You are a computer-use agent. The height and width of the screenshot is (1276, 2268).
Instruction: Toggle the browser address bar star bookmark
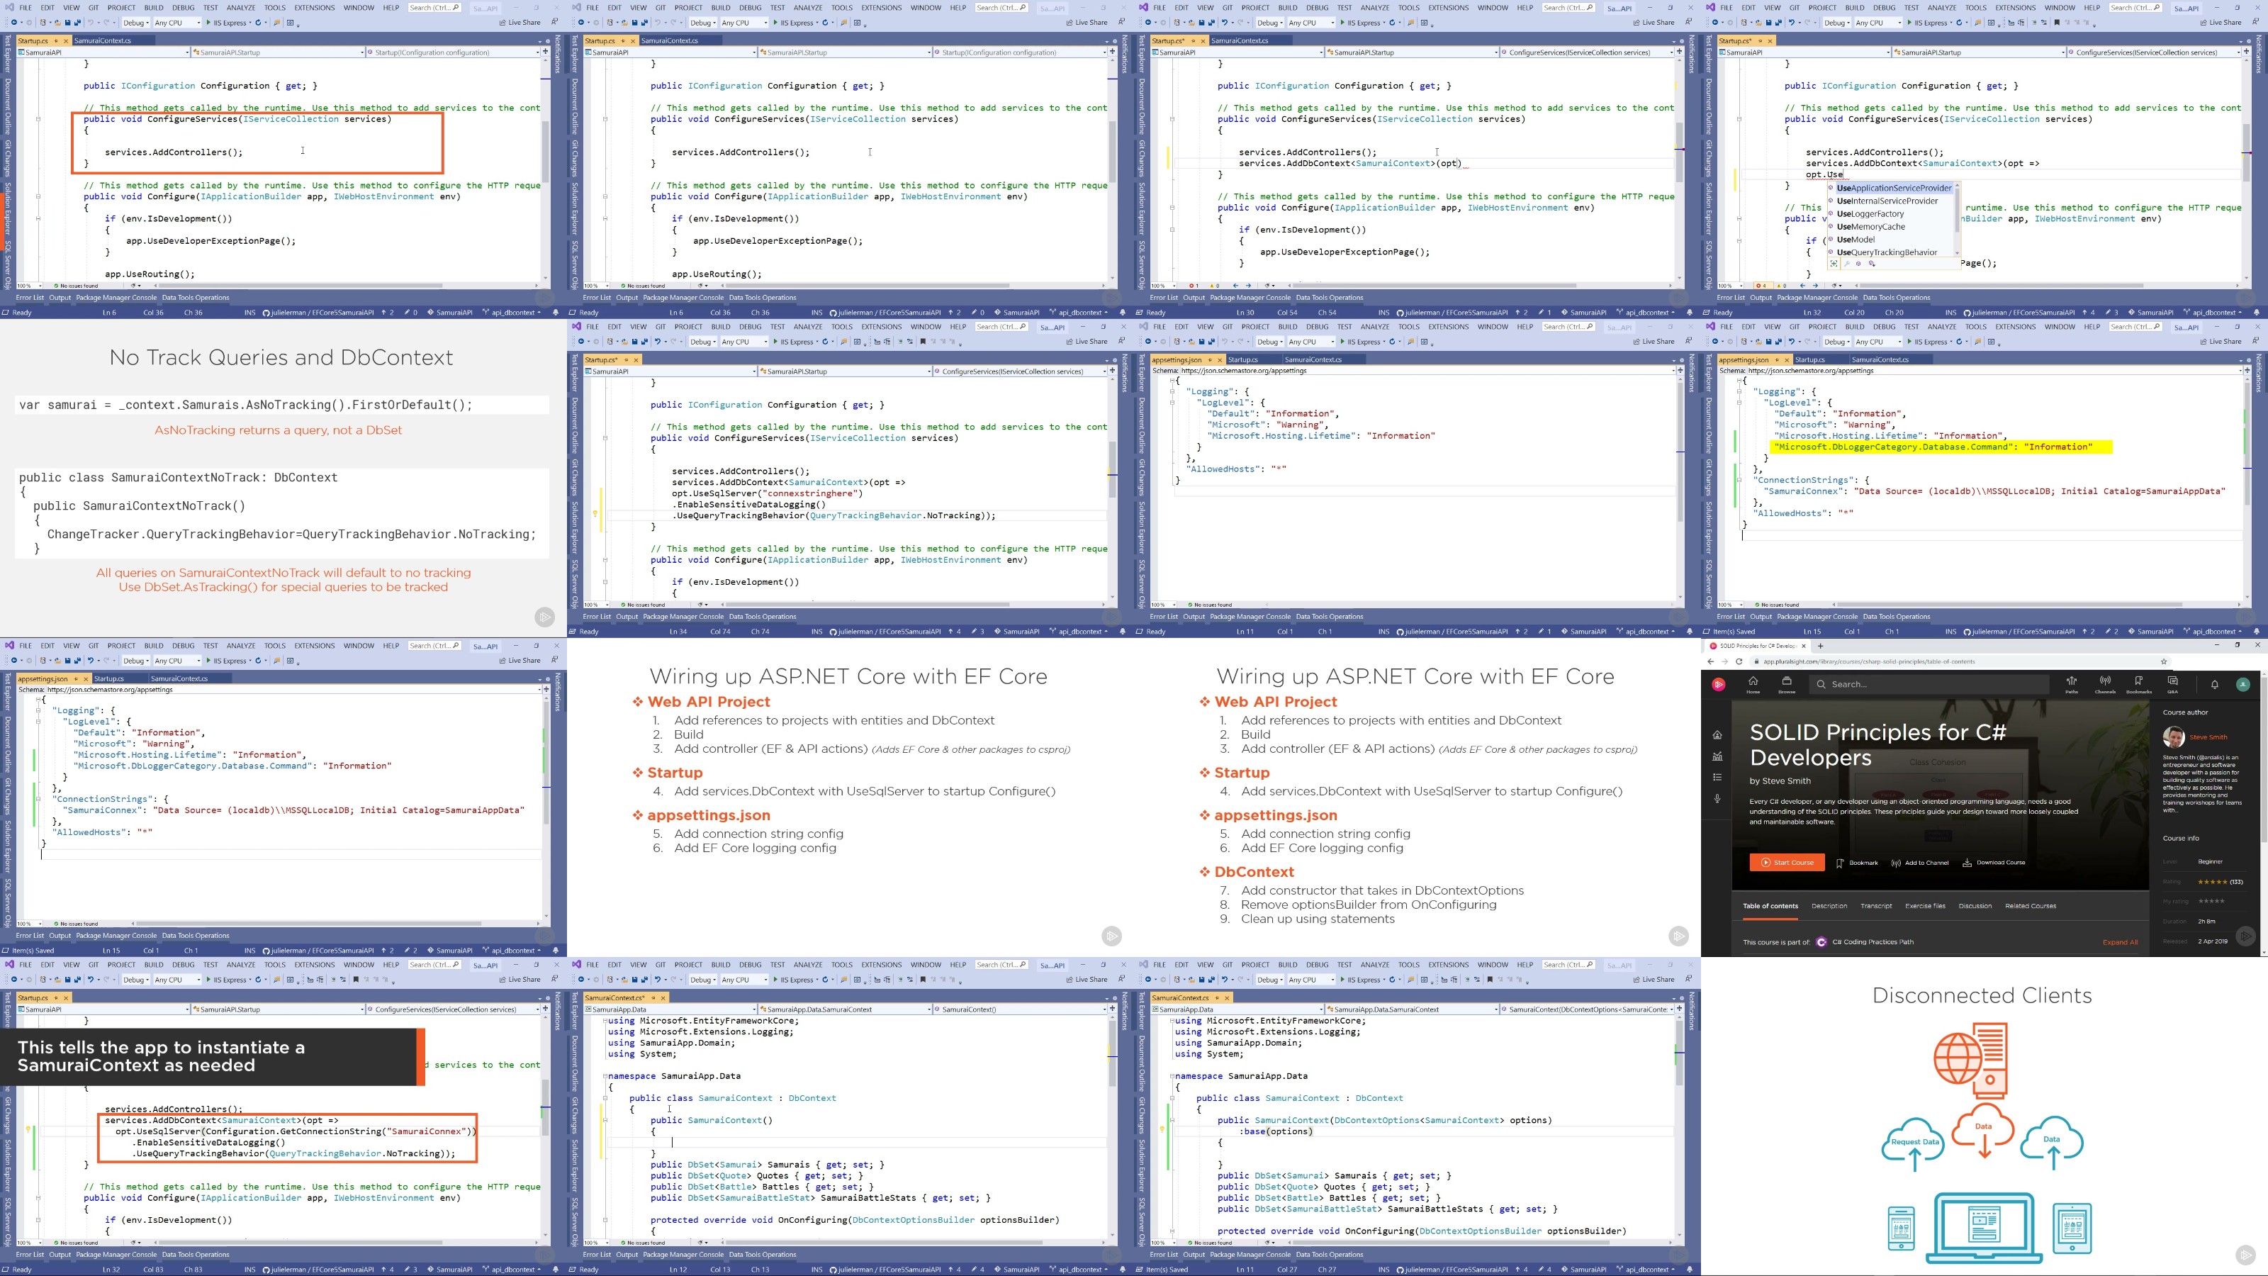(2163, 661)
